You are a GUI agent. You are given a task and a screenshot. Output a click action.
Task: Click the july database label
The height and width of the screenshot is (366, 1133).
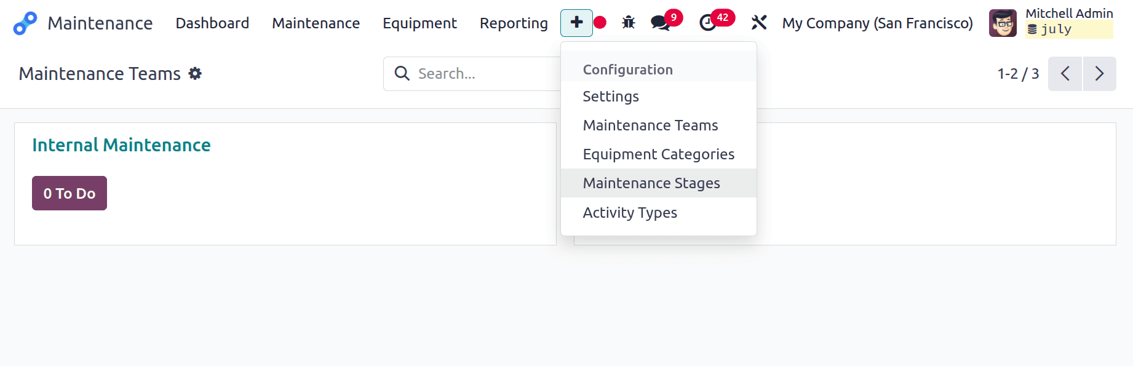coord(1069,29)
